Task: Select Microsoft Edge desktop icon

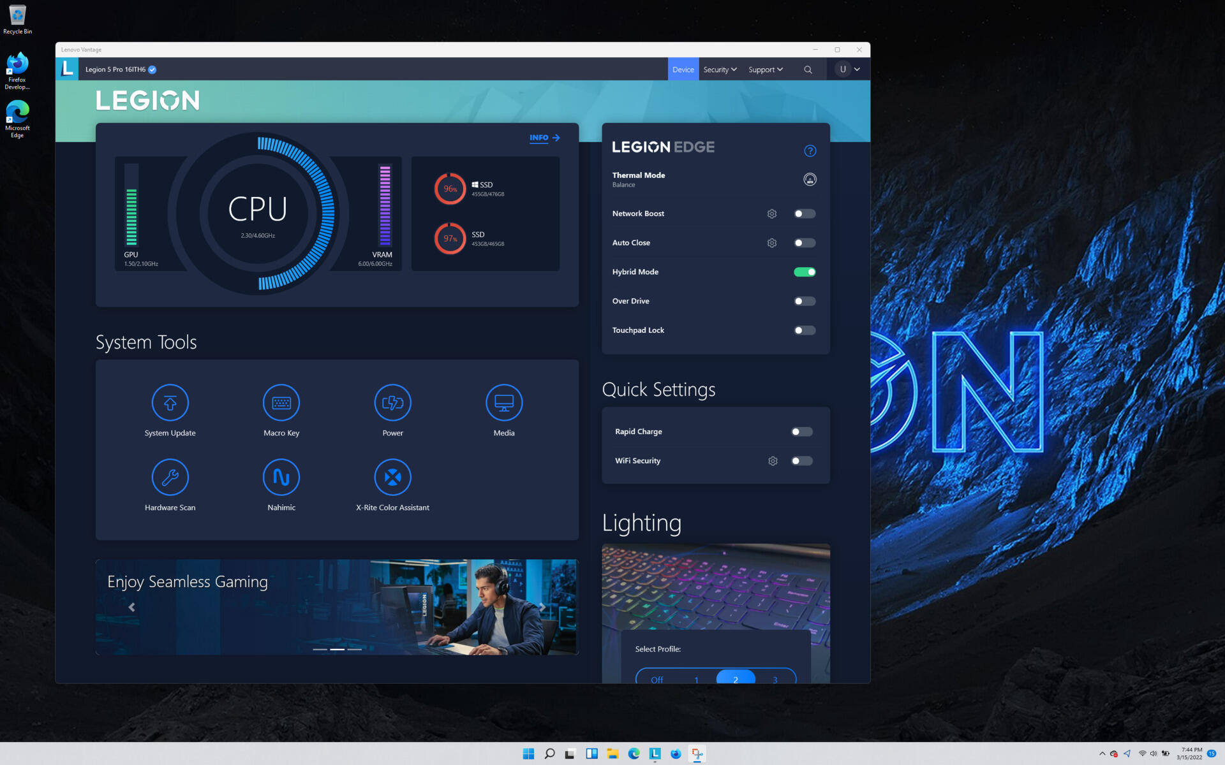Action: point(17,119)
